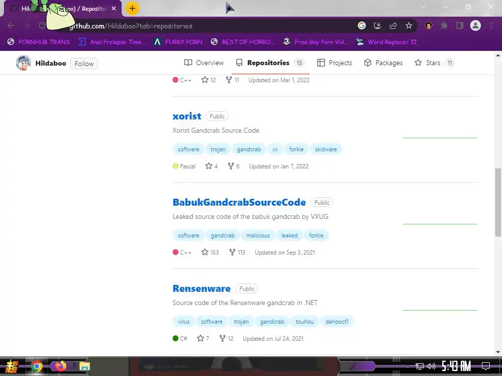Click the malicious topic tag
The image size is (502, 376).
pyautogui.click(x=258, y=235)
